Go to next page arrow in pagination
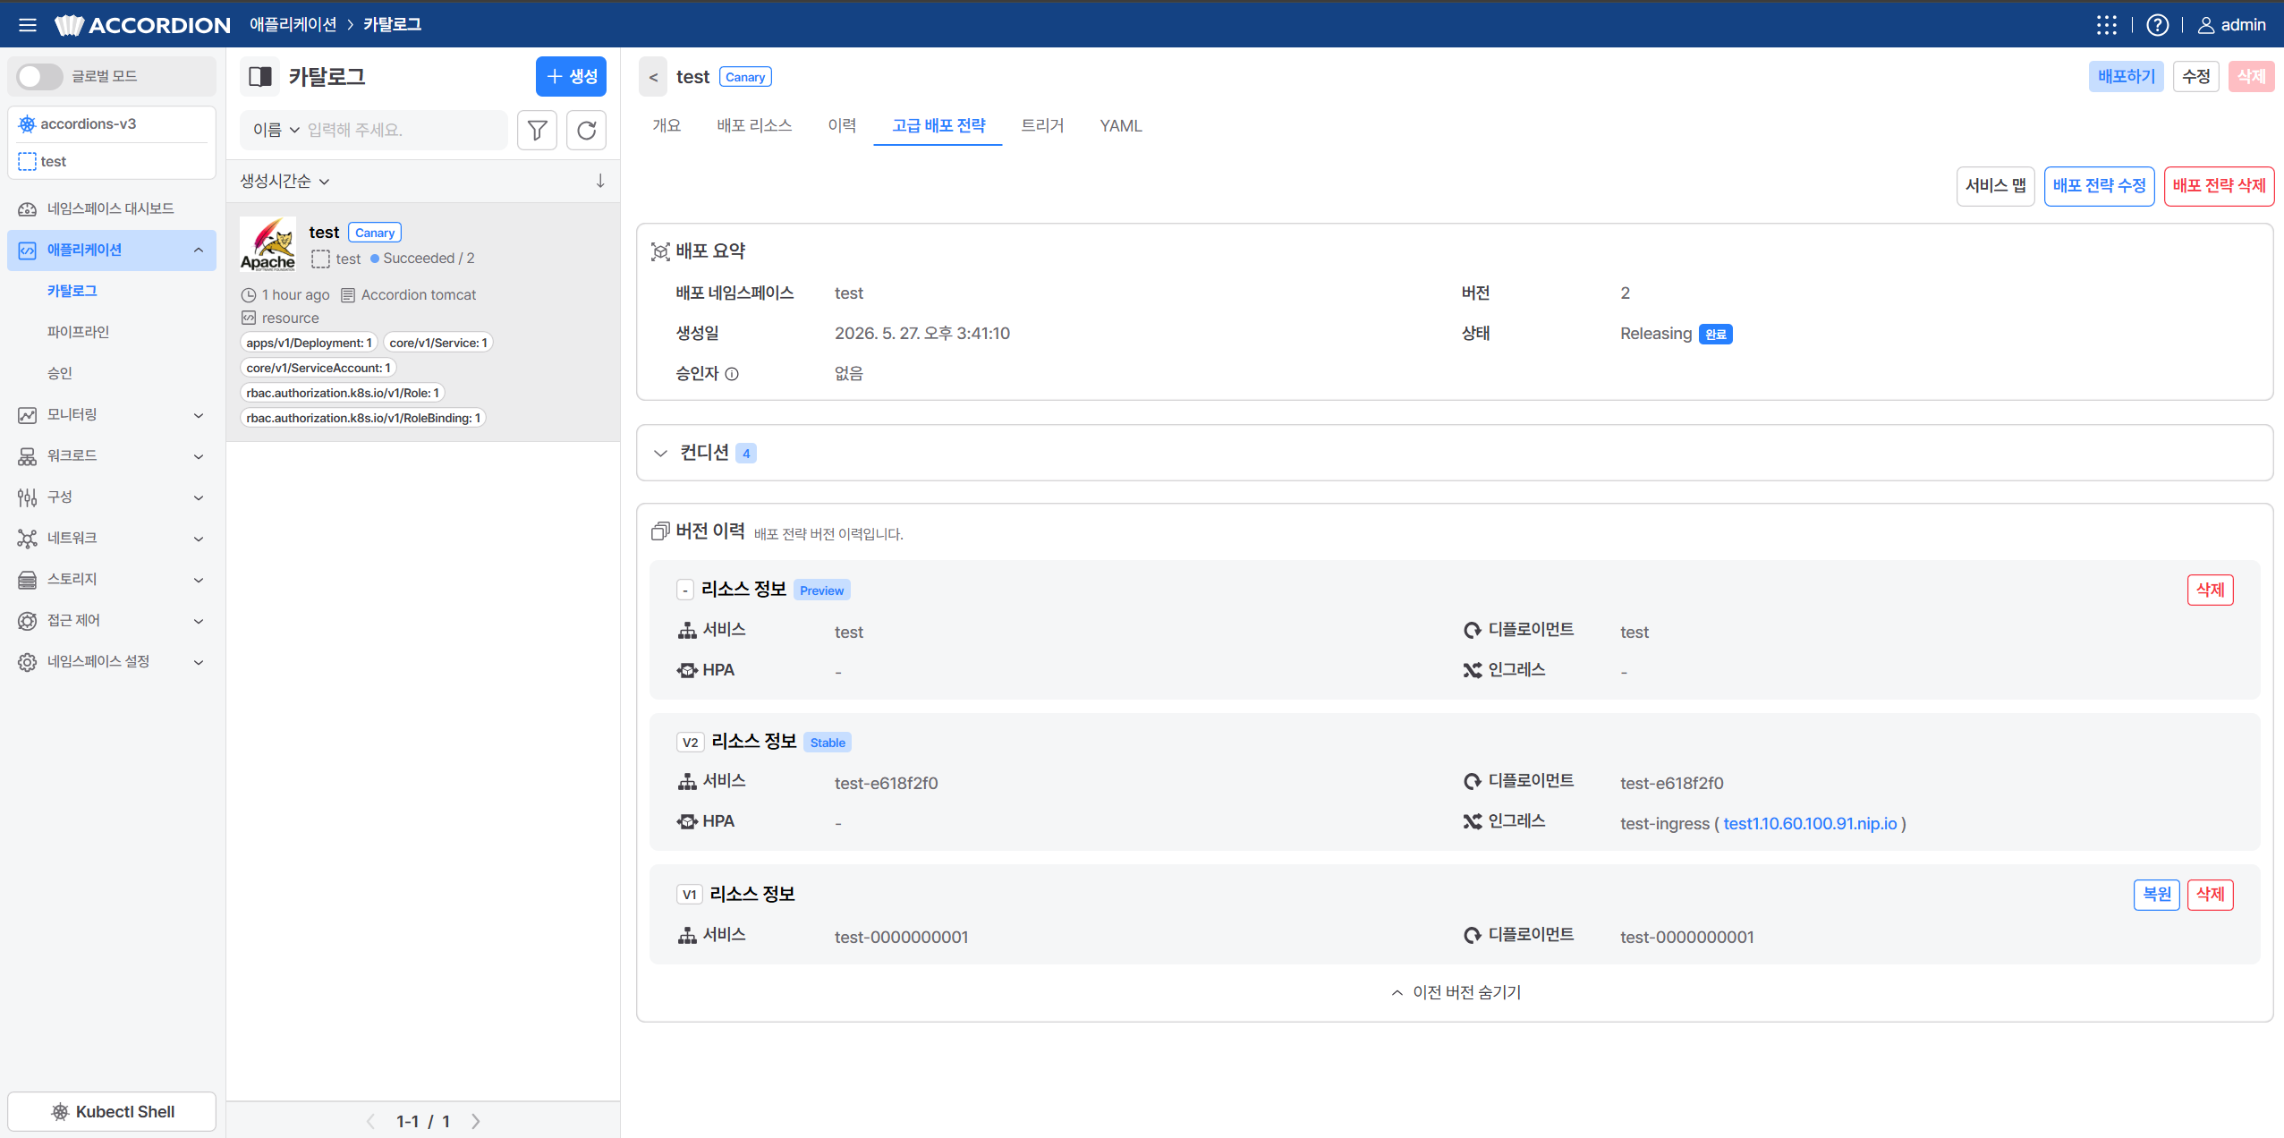The height and width of the screenshot is (1138, 2284). tap(476, 1121)
